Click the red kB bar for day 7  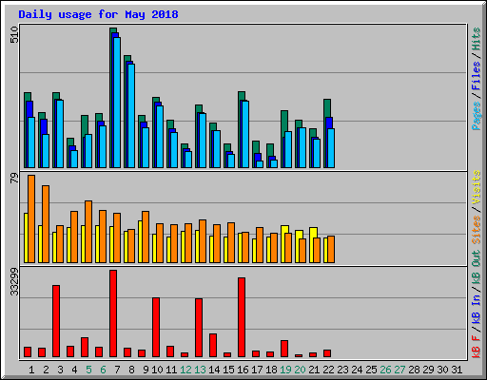[113, 313]
